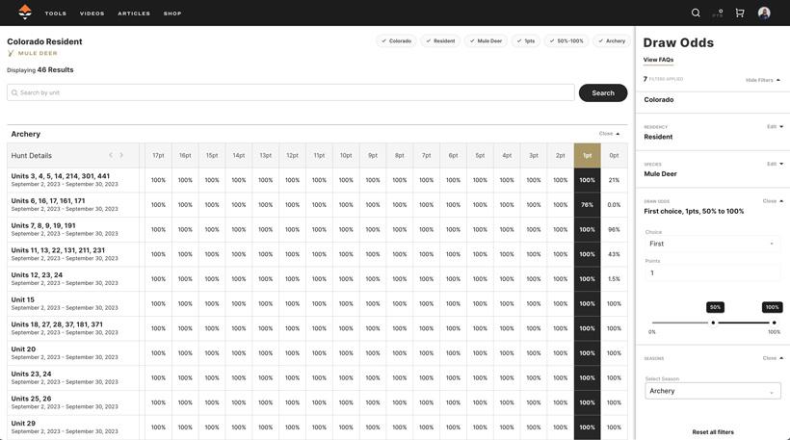Expand the Residency filter with Edit
Image resolution: width=790 pixels, height=440 pixels.
(x=775, y=126)
